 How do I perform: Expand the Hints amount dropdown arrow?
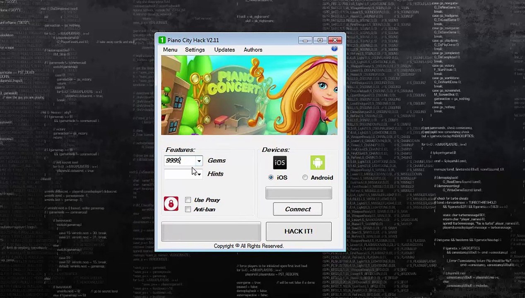pyautogui.click(x=199, y=174)
